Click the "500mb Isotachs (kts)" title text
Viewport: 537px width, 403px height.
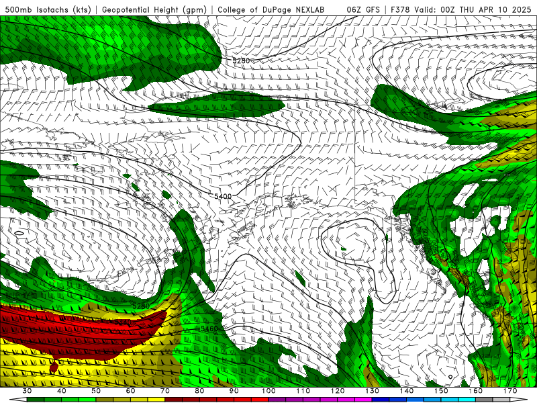point(48,10)
